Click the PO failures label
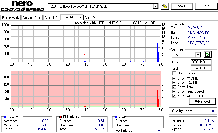Viewport: 218px width, 133px height. pos(124,131)
